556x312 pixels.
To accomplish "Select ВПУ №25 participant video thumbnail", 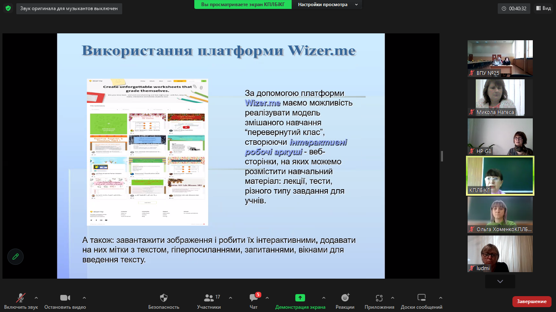I will coord(500,59).
